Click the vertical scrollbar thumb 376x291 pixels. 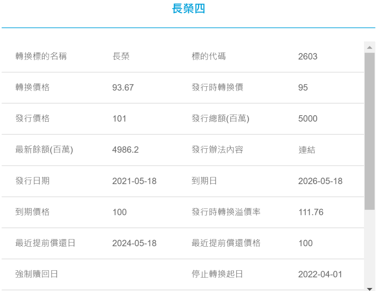point(370,131)
